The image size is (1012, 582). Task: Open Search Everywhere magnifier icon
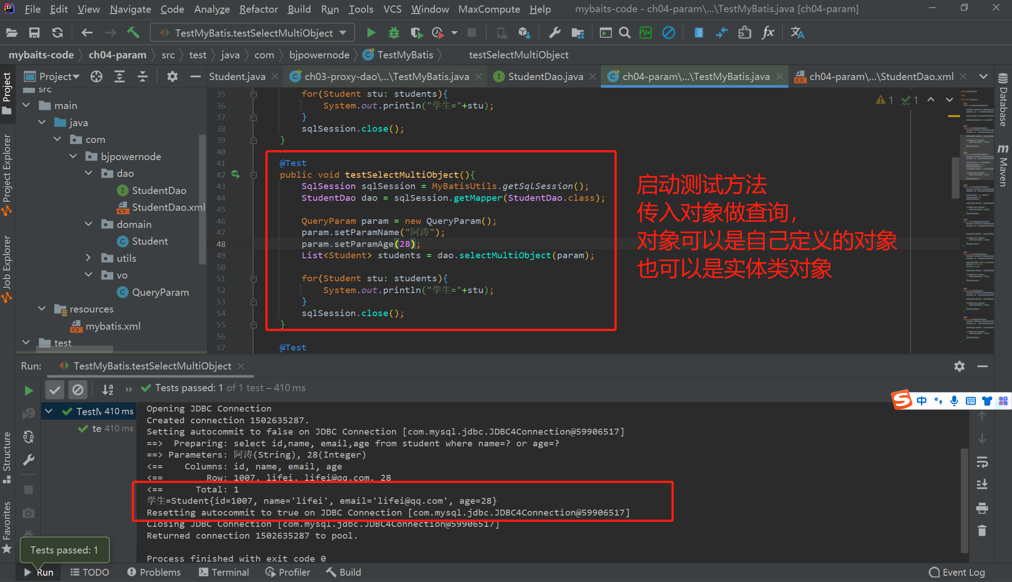pyautogui.click(x=624, y=33)
